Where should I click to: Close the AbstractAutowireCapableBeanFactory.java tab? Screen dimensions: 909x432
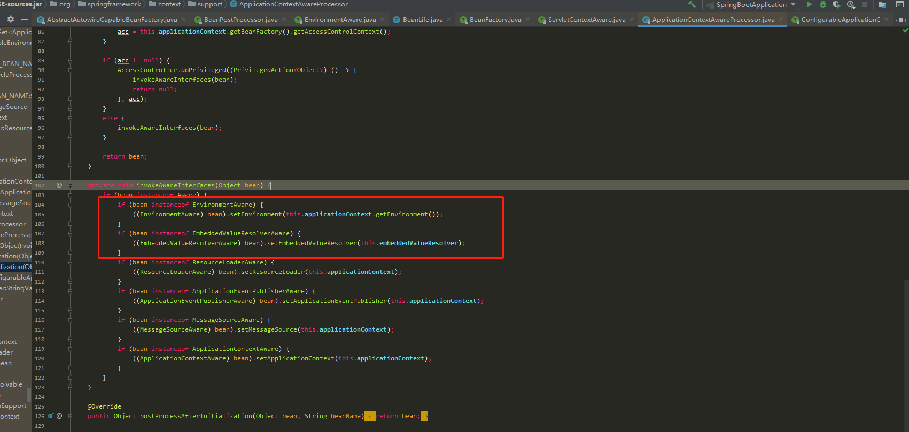(183, 20)
